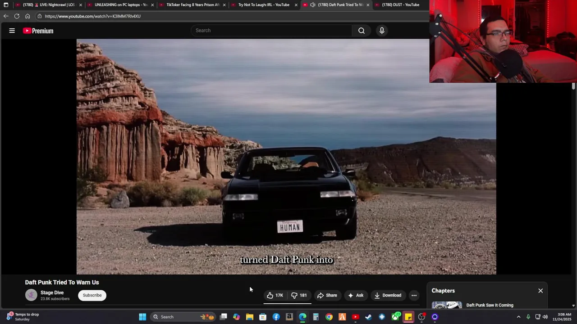Close the LIVE: Nightcrawl tab
577x324 pixels.
tap(81, 5)
